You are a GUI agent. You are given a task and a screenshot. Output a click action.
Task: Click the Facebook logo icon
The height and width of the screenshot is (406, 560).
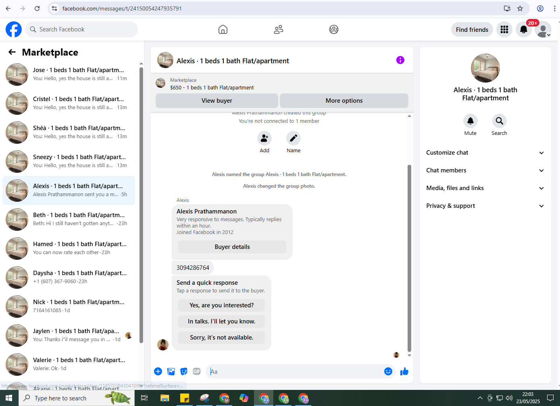14,29
